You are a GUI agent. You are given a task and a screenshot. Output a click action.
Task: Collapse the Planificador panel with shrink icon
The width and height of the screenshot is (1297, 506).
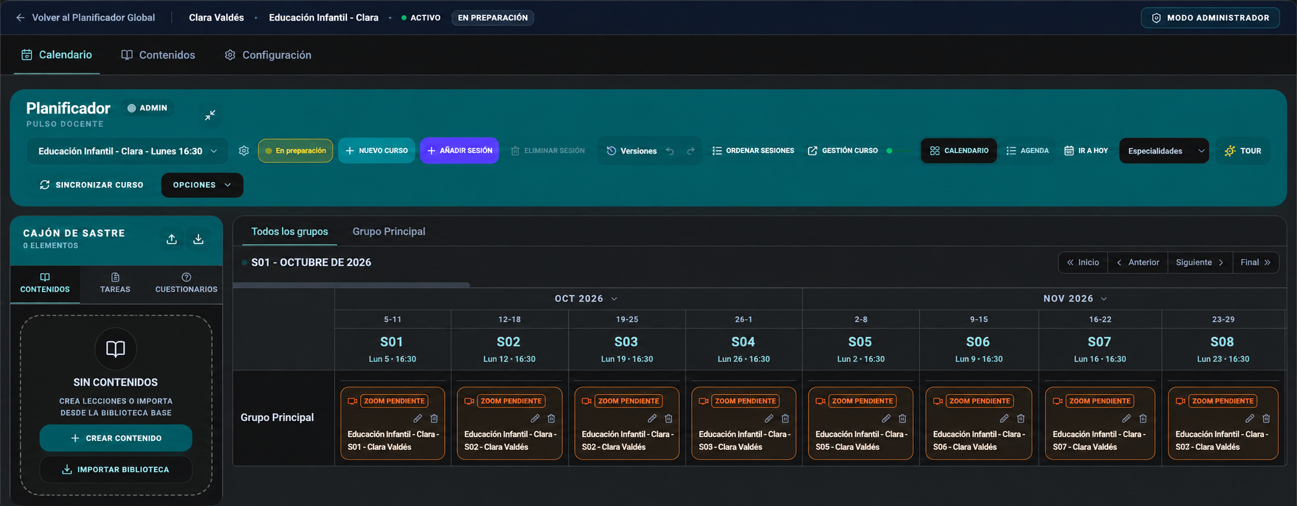(210, 116)
